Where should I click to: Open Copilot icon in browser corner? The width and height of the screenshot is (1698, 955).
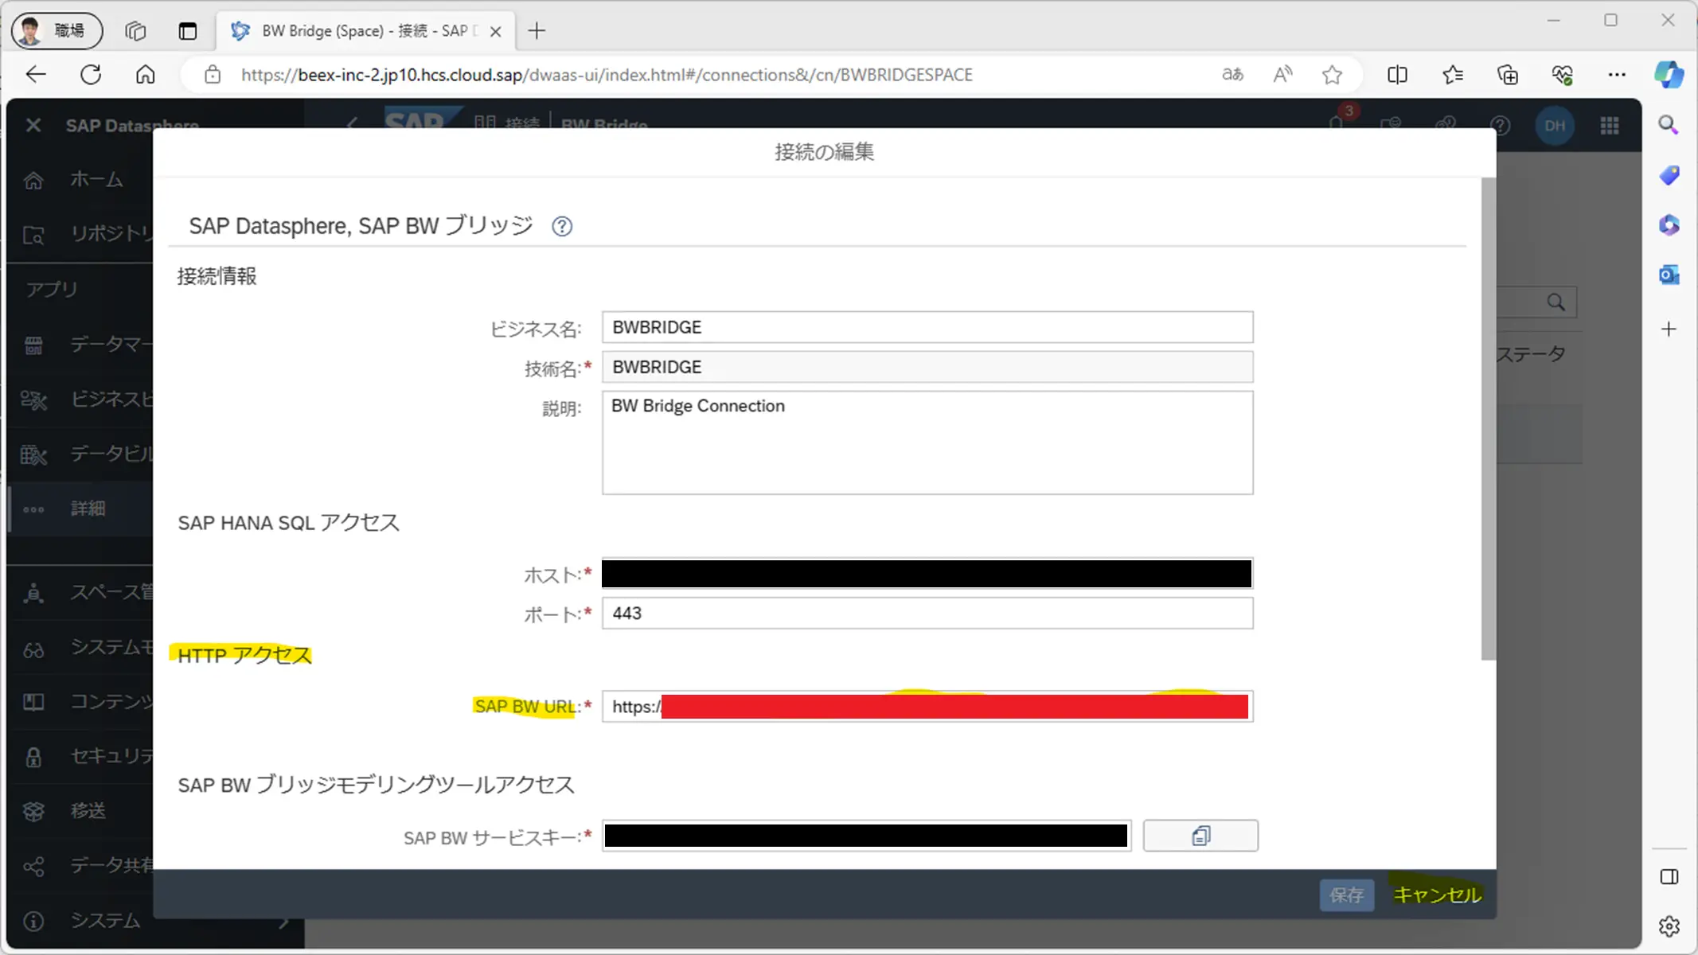[1669, 75]
